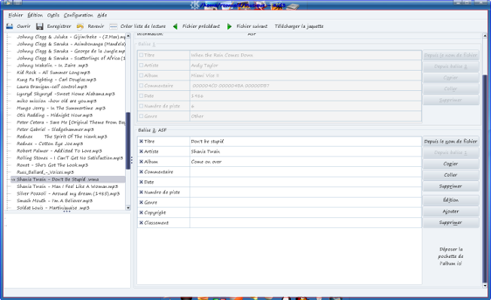Select Robert Palmer - Addicted To Love.mp3
Image resolution: width=491 pixels, height=300 pixels.
coord(59,151)
